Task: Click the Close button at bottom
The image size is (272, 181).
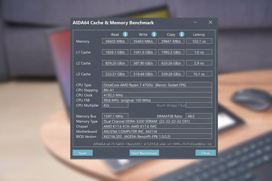Action: pyautogui.click(x=206, y=153)
